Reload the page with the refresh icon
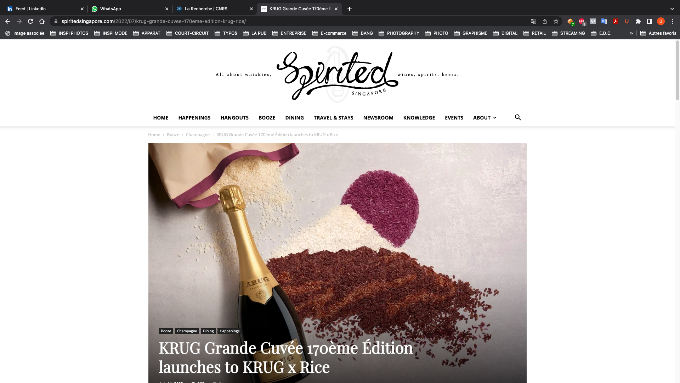 30,21
